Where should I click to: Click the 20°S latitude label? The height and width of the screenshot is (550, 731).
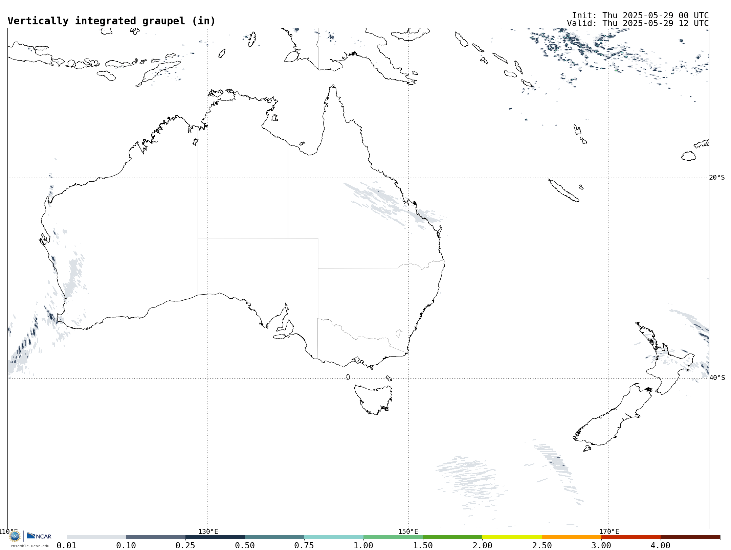coord(717,178)
